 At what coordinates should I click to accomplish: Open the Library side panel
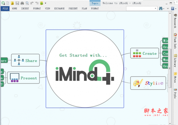tap(175, 60)
